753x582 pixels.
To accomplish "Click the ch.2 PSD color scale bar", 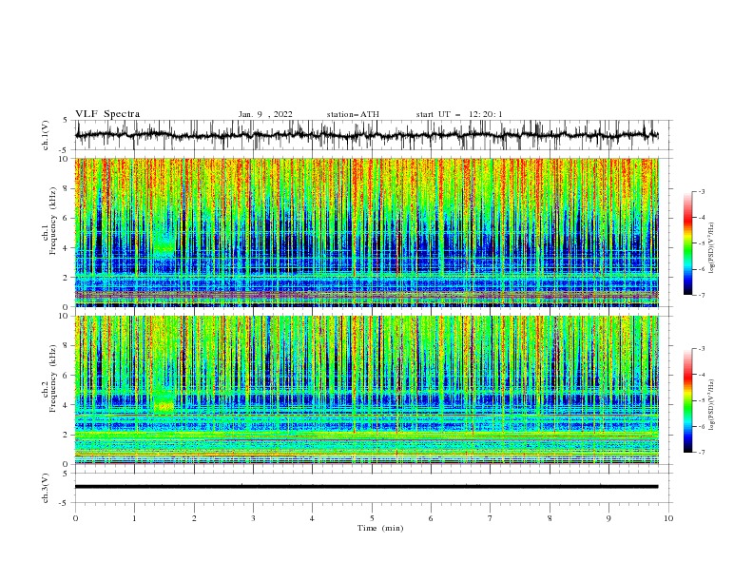I will (687, 400).
